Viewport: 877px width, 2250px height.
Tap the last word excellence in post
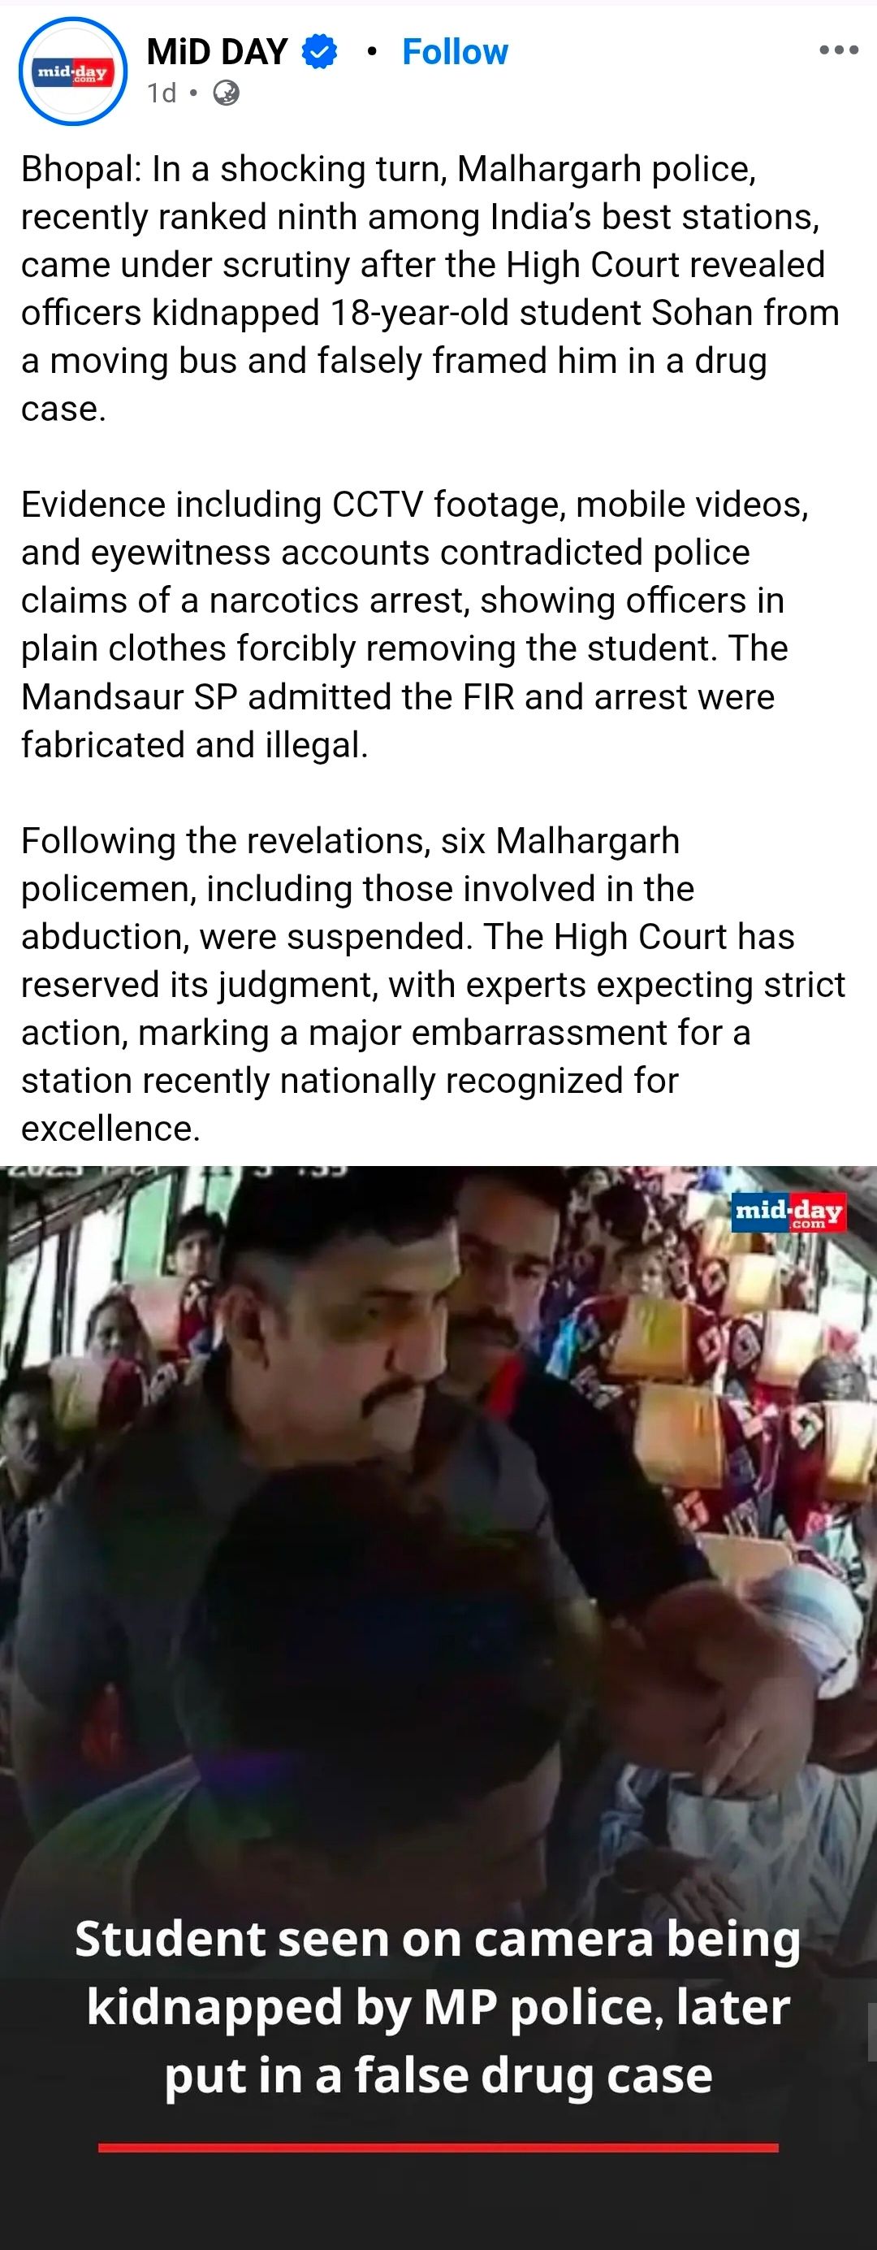[x=110, y=1129]
